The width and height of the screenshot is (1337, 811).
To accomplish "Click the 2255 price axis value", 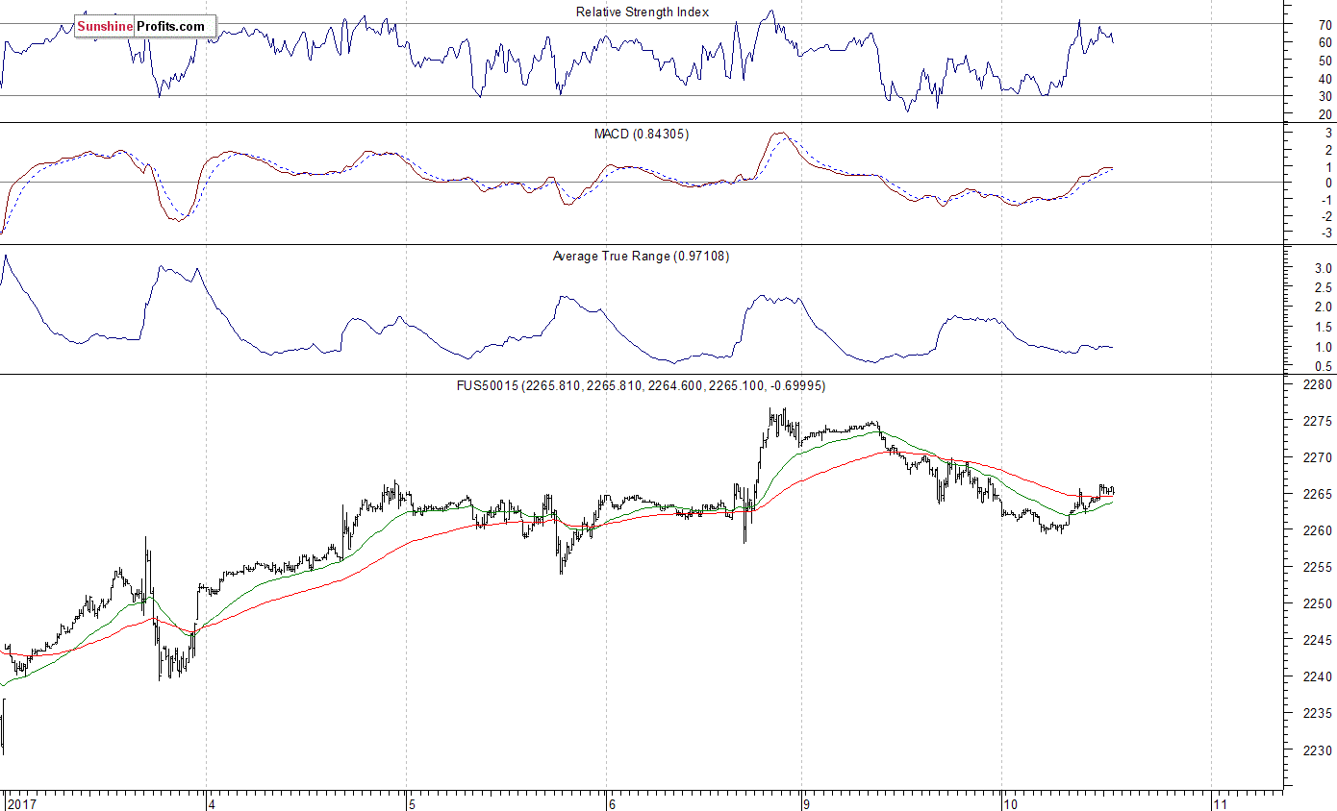I will pos(1316,568).
